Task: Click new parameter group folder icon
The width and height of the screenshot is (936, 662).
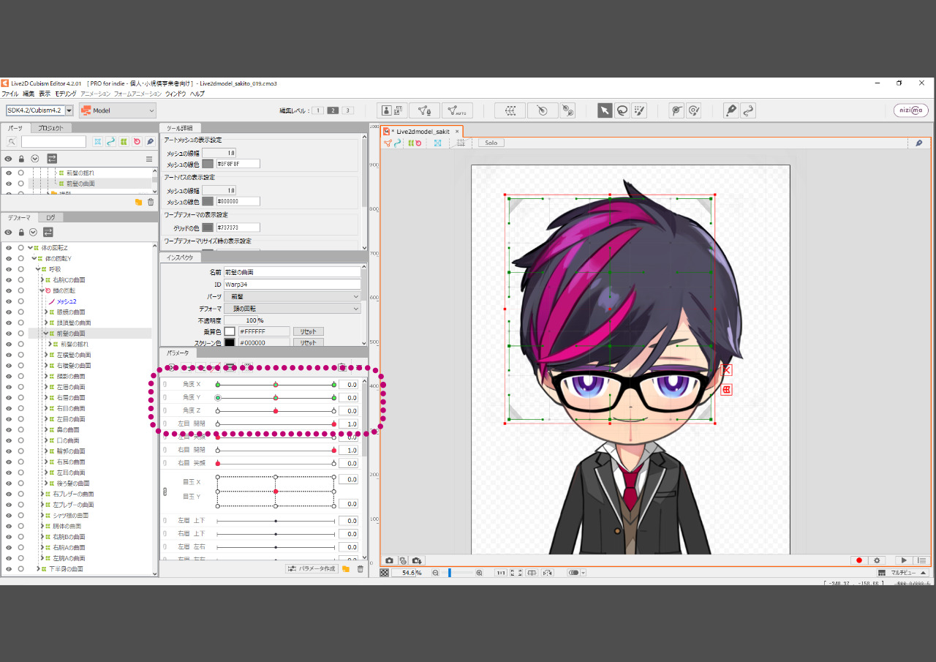Action: (346, 568)
